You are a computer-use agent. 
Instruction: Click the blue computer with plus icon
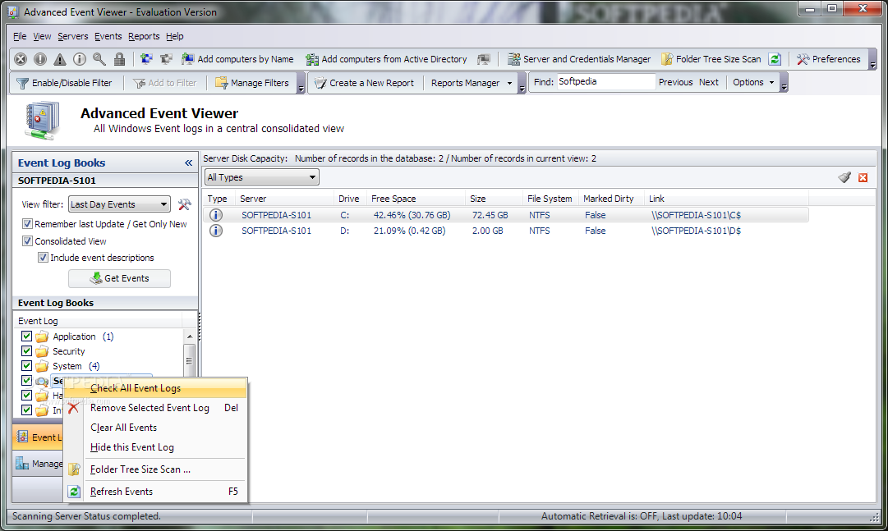click(x=146, y=59)
